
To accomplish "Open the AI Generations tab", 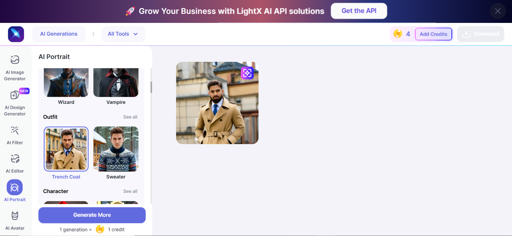I will pos(59,34).
